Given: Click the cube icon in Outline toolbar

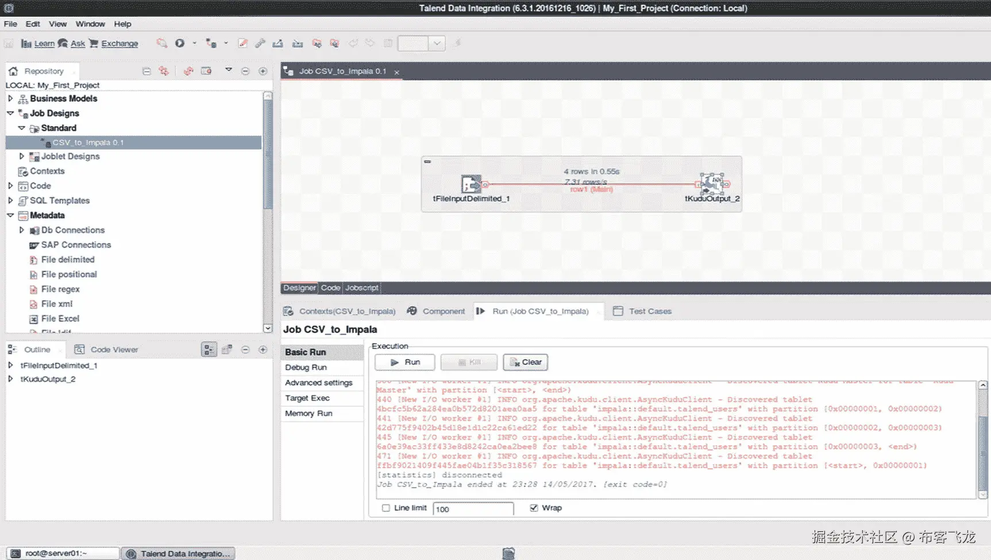Looking at the screenshot, I should (227, 349).
